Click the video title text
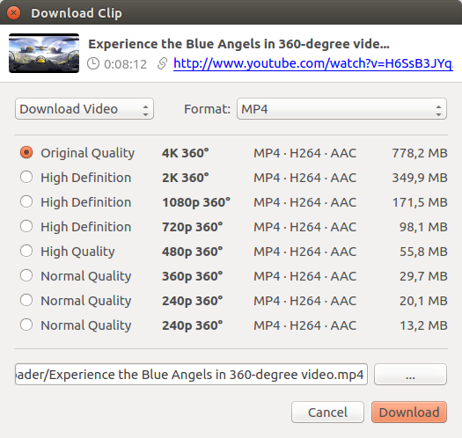Screen dimensions: 462x438 point(238,44)
